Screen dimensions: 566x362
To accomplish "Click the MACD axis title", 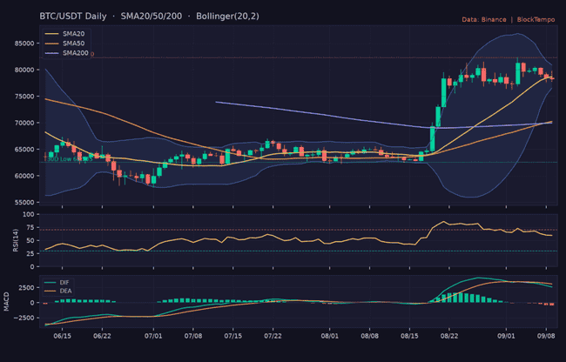I will pos(6,302).
